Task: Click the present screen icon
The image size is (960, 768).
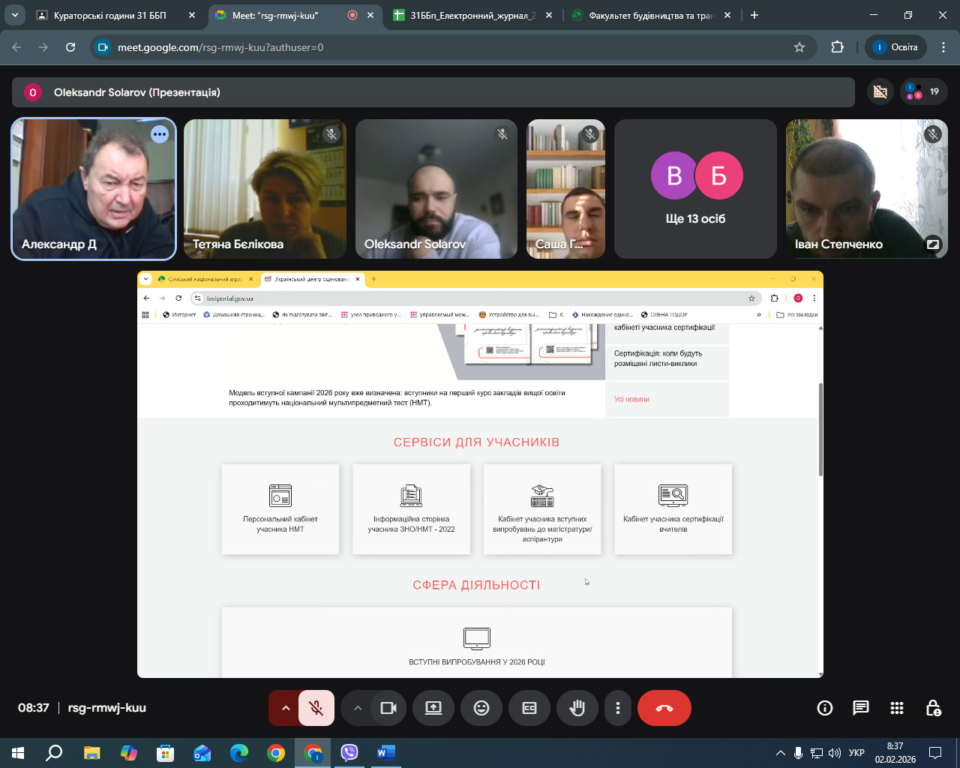Action: pyautogui.click(x=433, y=708)
